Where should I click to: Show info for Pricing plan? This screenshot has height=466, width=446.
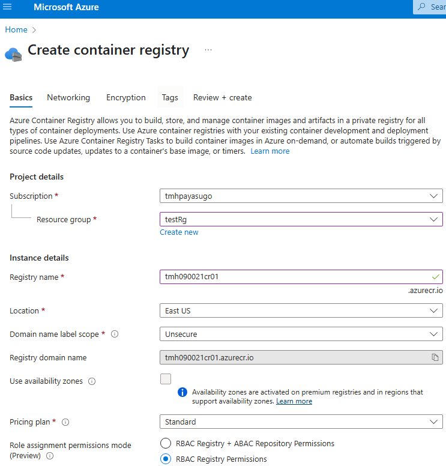pos(65,422)
